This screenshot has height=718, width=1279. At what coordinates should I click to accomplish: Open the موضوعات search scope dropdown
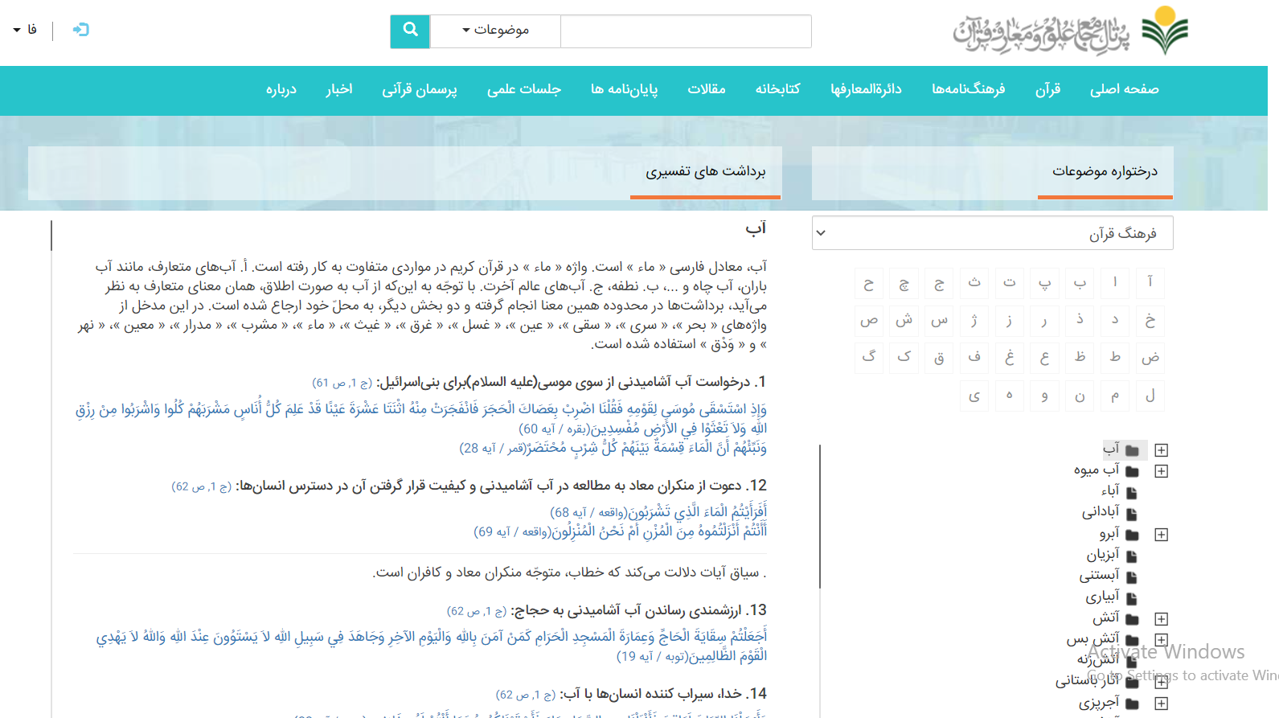[x=495, y=31]
